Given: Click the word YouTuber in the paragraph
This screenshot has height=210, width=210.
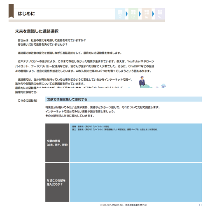Looking at the screenshot, I should pos(134,61).
